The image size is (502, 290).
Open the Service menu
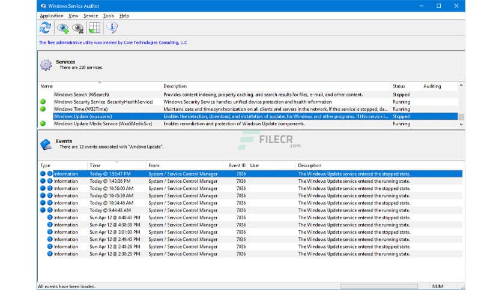point(91,16)
